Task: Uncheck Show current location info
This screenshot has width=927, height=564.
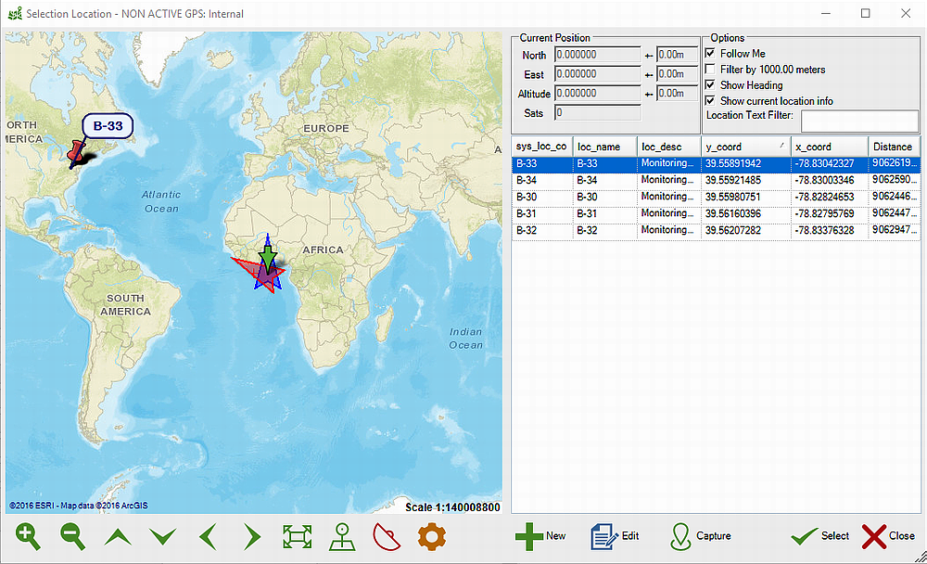Action: point(710,100)
